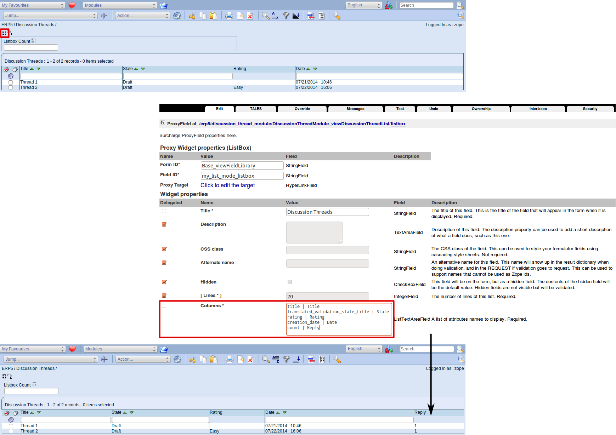Image resolution: width=616 pixels, height=435 pixels.
Task: Click the lines-with-down-arrow icon in bottom toolbar
Action: (296, 359)
